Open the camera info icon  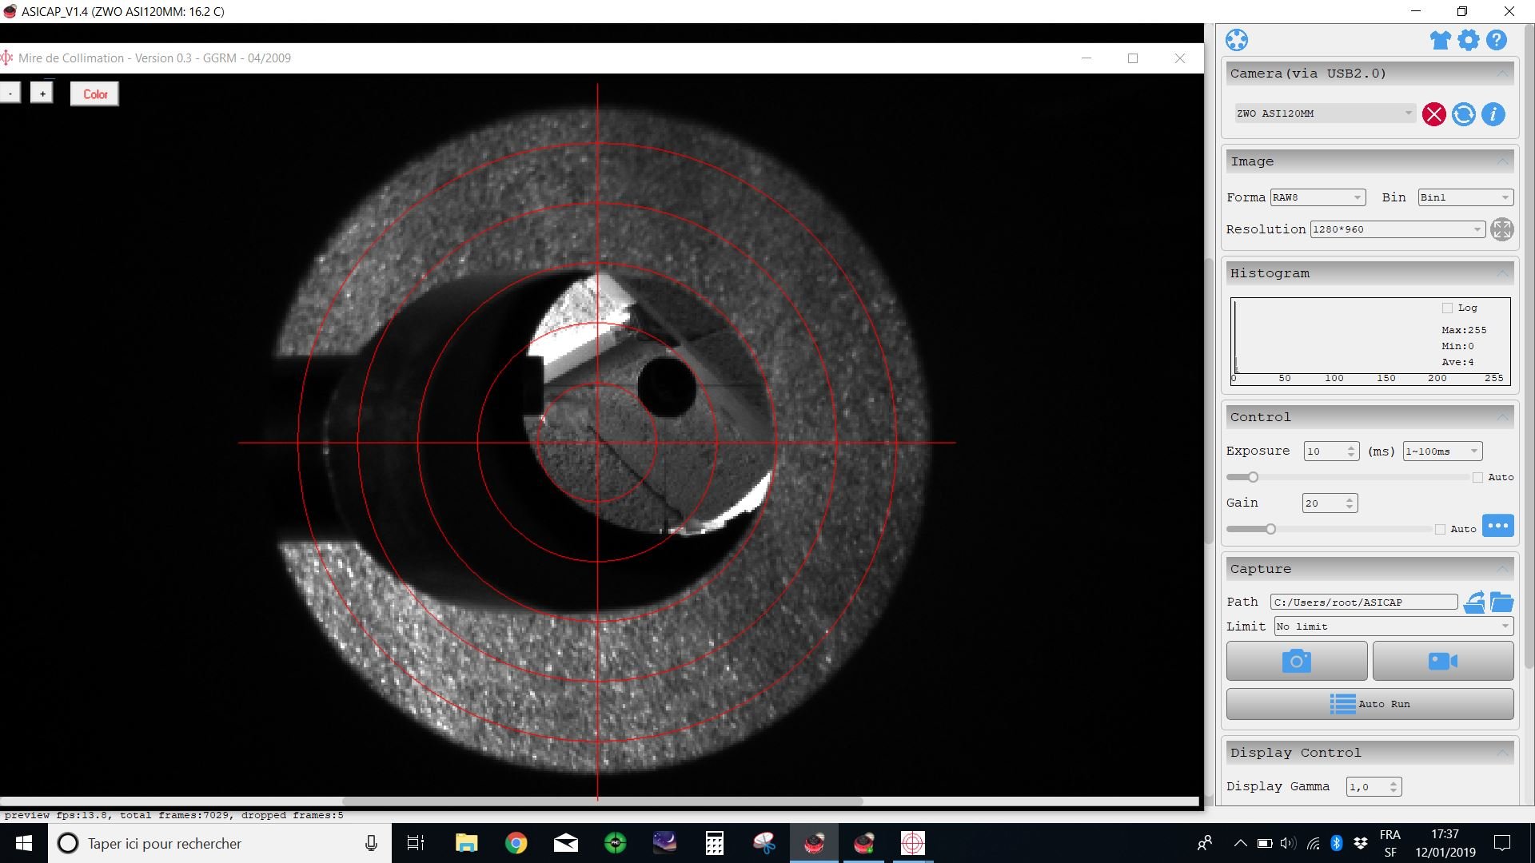click(x=1493, y=114)
